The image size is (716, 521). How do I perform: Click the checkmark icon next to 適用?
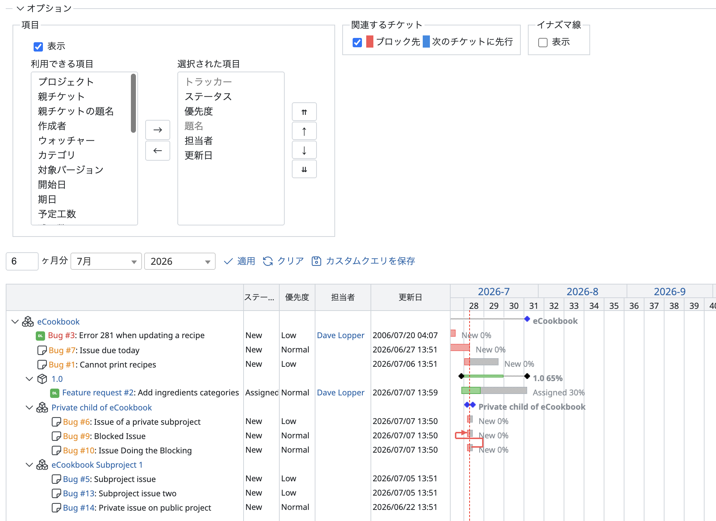coord(228,261)
